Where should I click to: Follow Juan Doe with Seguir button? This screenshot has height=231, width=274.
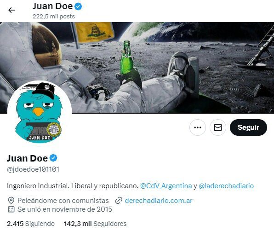coord(248,127)
